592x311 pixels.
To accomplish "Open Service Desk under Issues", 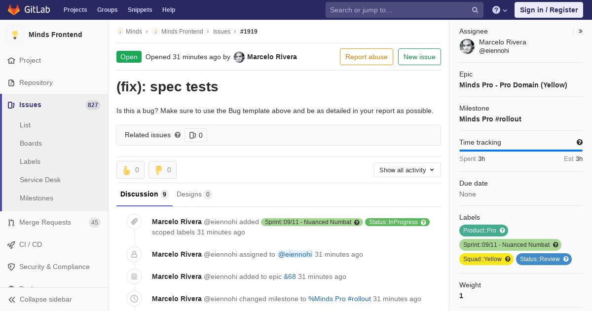I will pyautogui.click(x=40, y=180).
